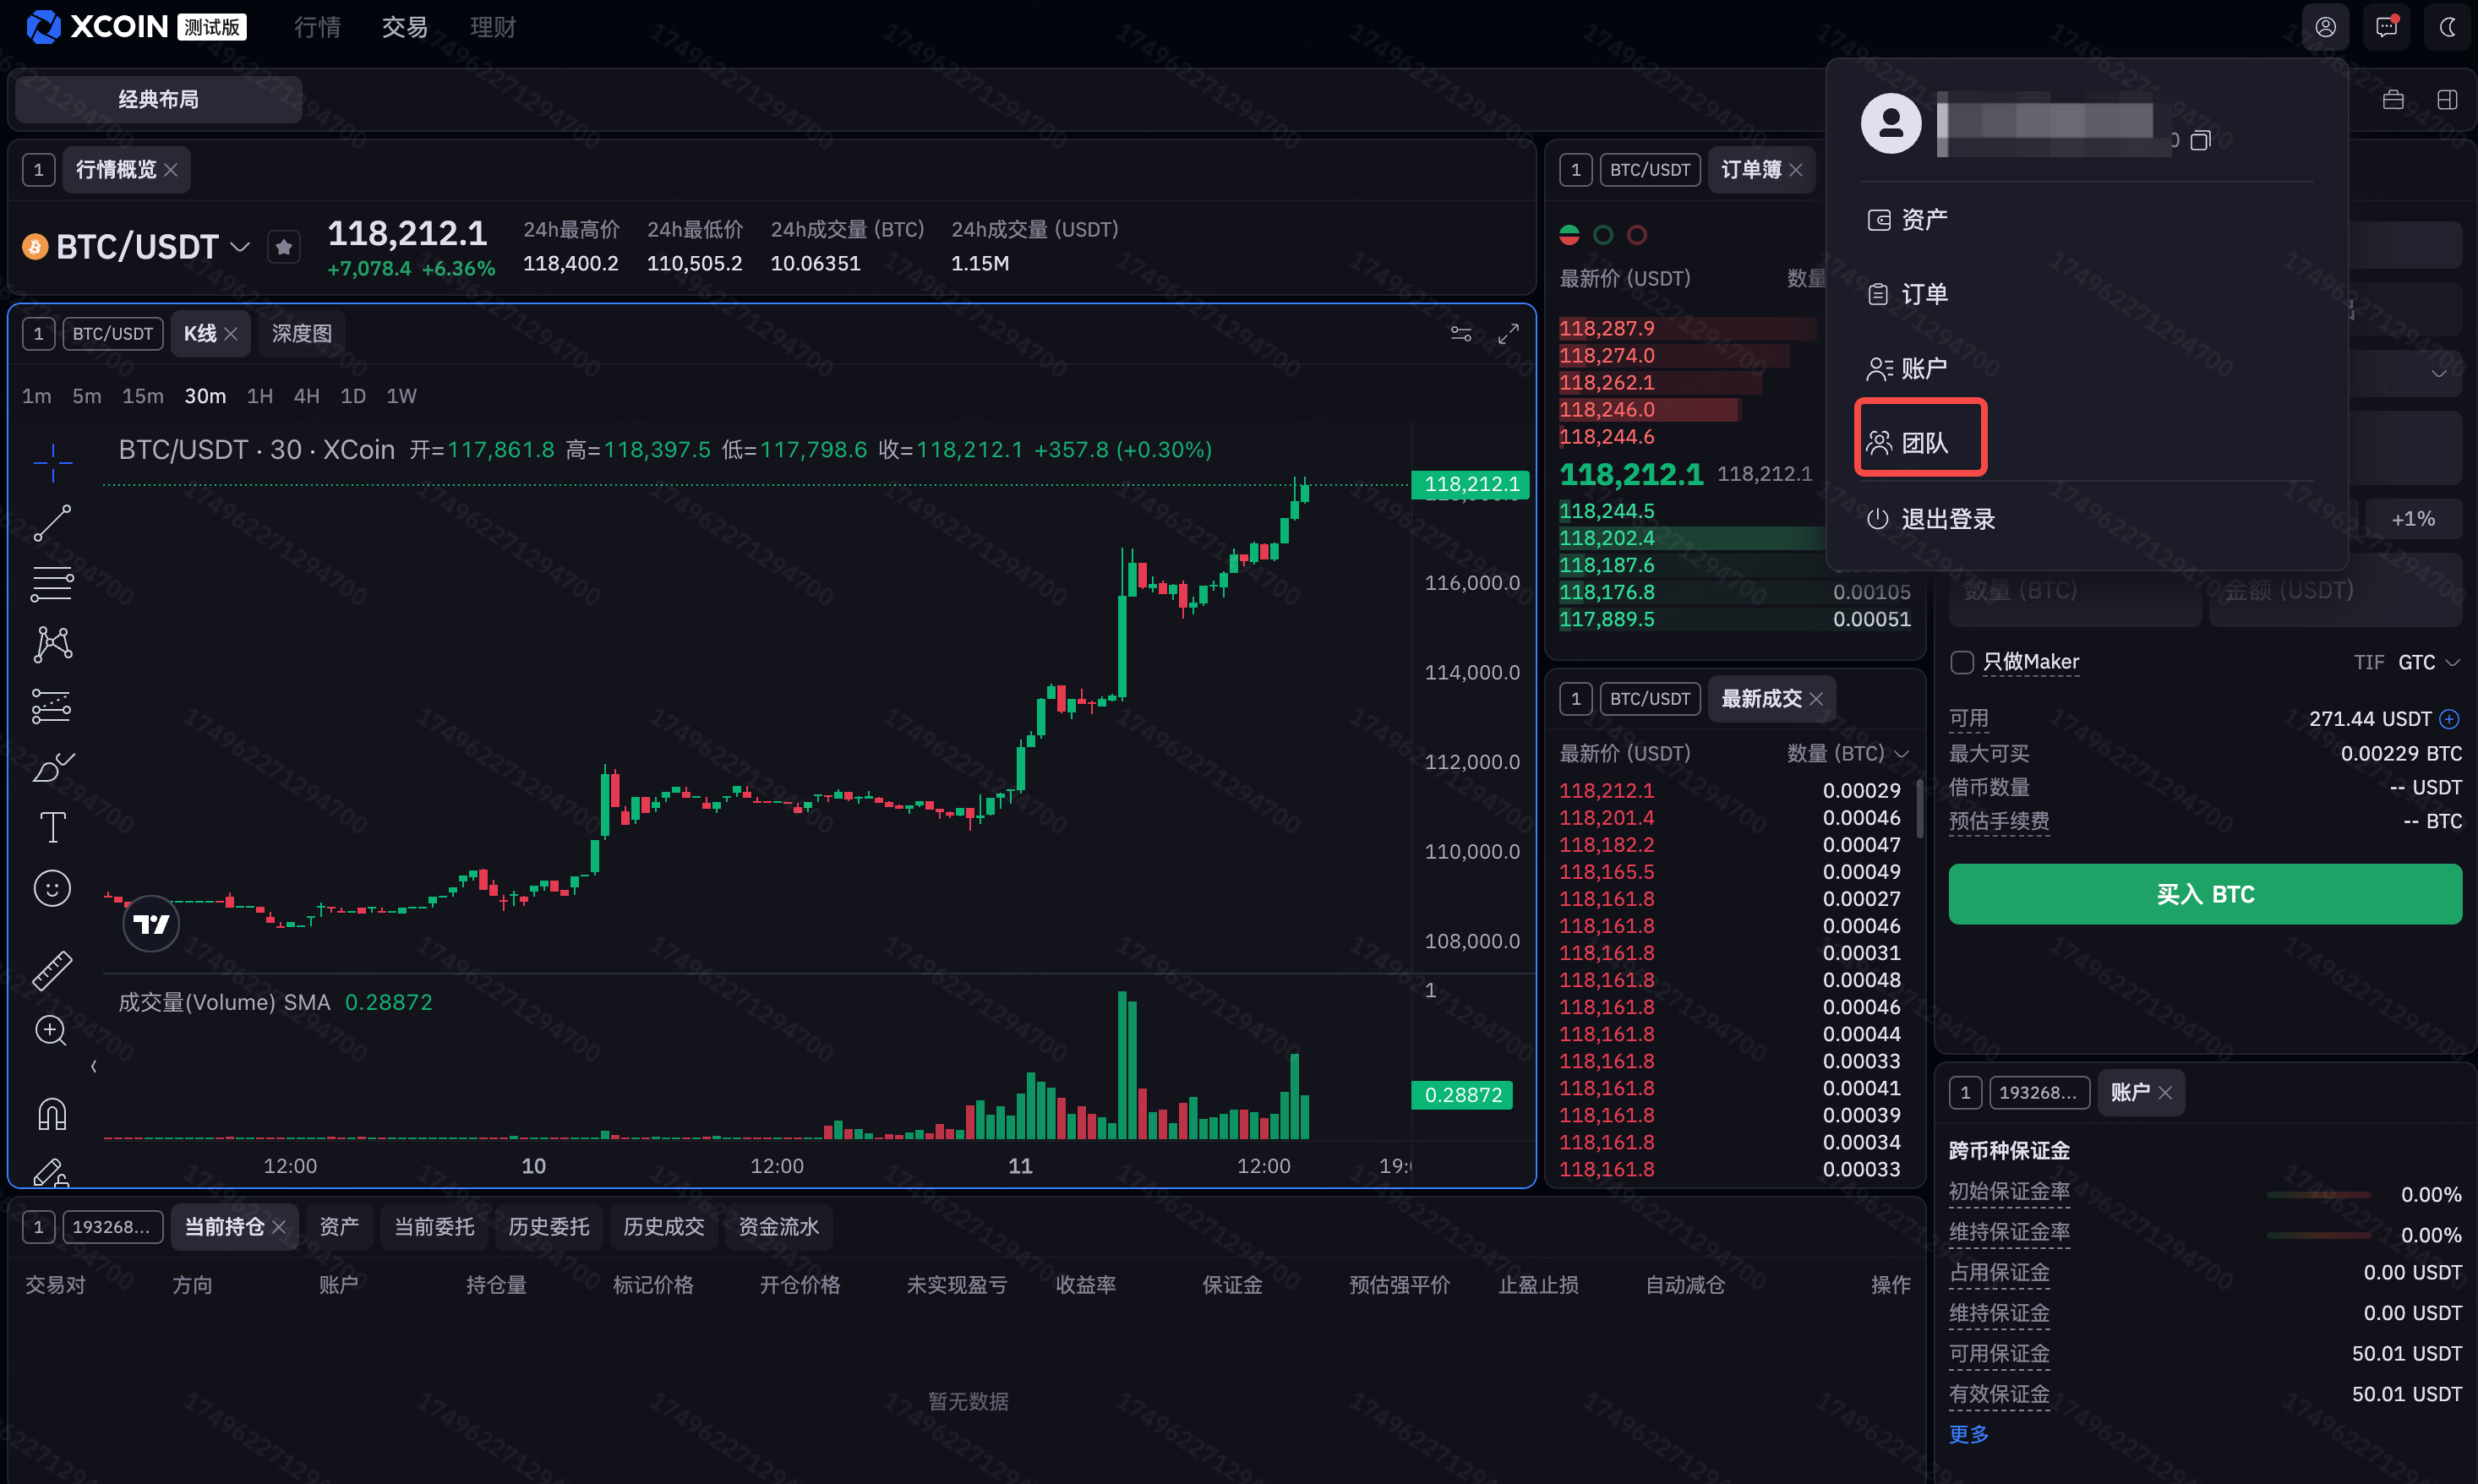2478x1484 pixels.
Task: Expand the K-line chart to fullscreen
Action: 1508,334
